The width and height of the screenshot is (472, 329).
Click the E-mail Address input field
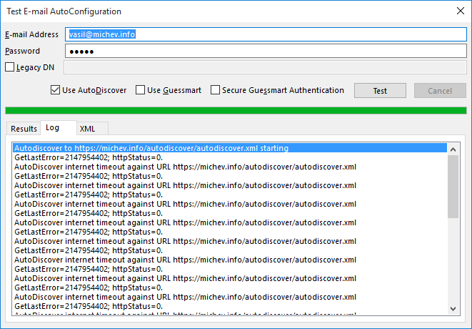(x=266, y=34)
